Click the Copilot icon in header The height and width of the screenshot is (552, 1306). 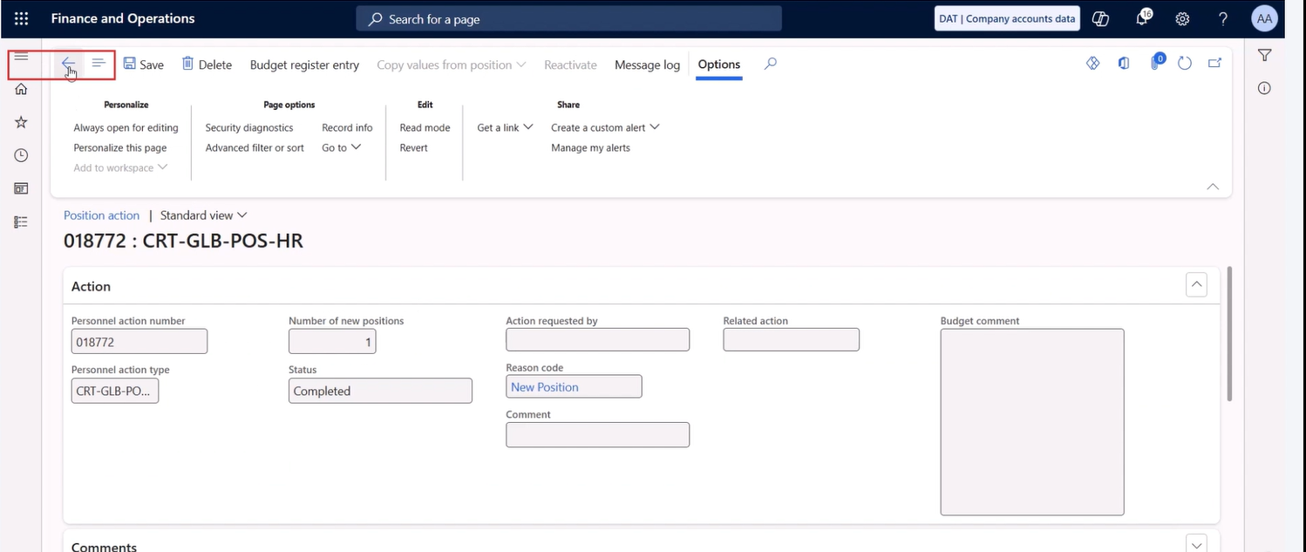pyautogui.click(x=1100, y=18)
